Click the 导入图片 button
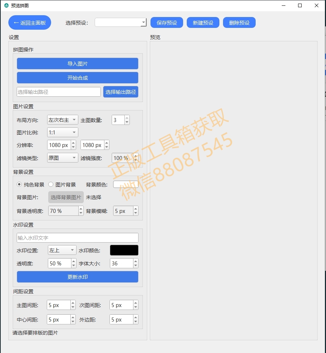326x353 pixels. coord(78,63)
